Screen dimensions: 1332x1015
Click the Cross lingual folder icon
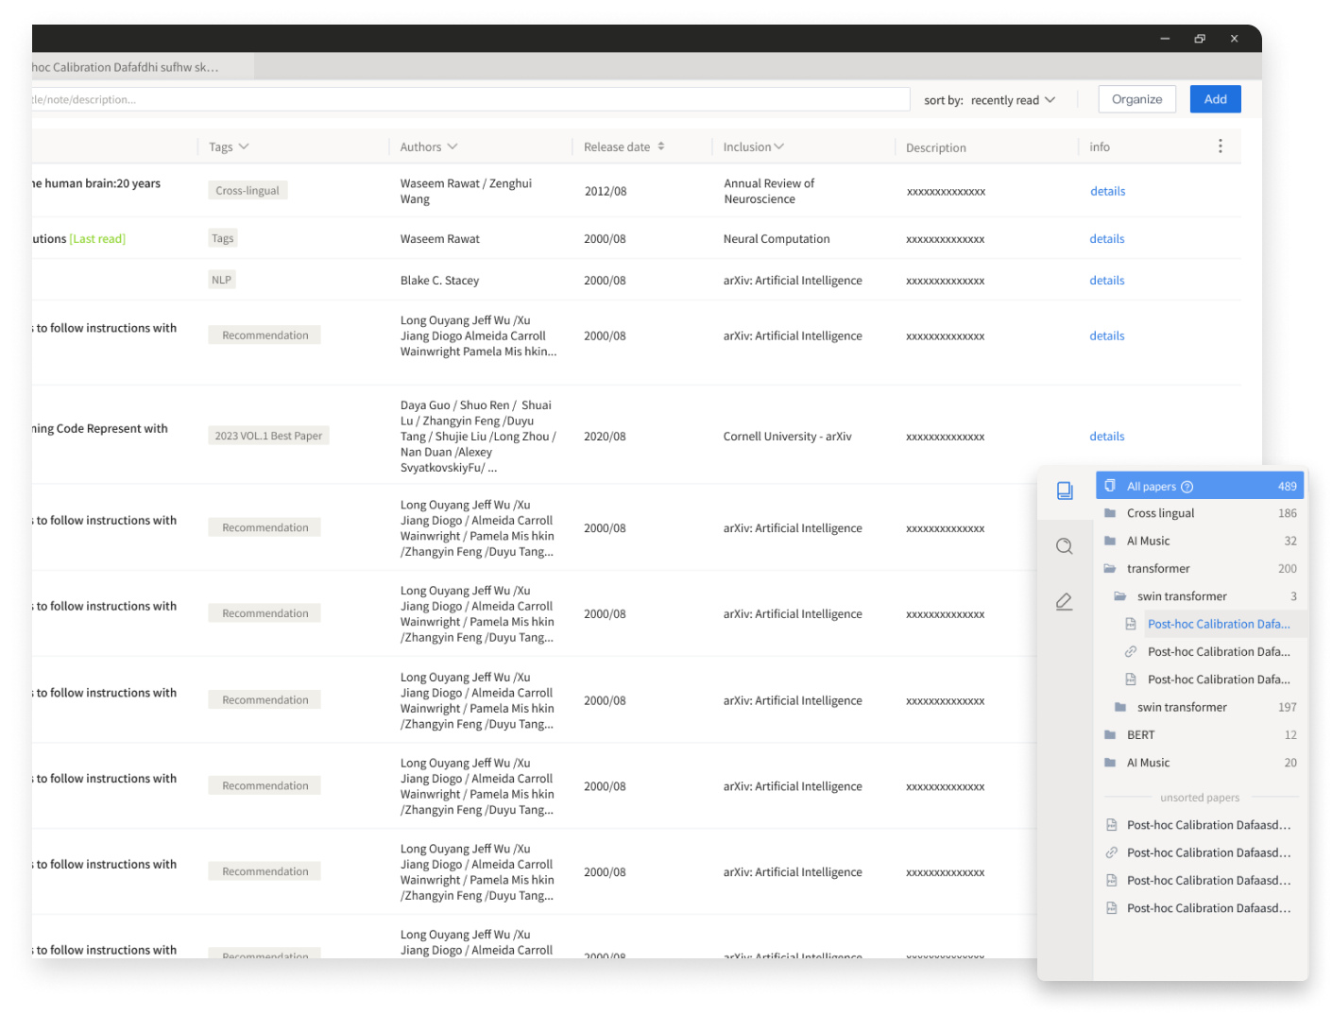[x=1110, y=513]
